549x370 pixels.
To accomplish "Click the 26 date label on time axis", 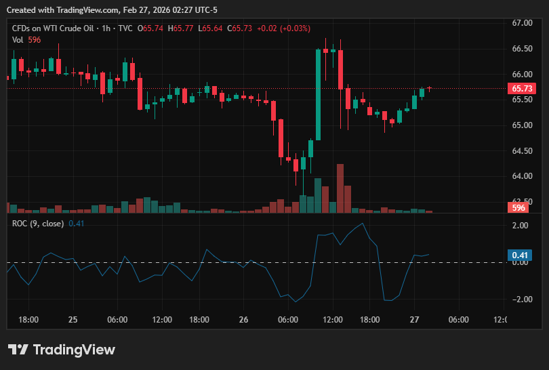I will [243, 320].
